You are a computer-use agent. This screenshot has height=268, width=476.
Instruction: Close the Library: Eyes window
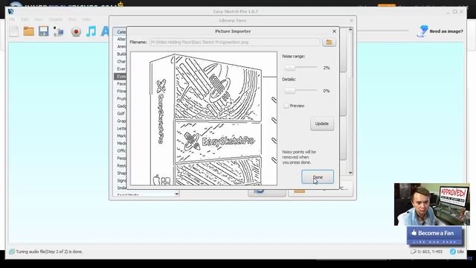click(351, 21)
